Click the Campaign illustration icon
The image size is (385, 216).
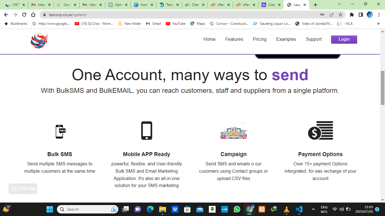pos(234,131)
